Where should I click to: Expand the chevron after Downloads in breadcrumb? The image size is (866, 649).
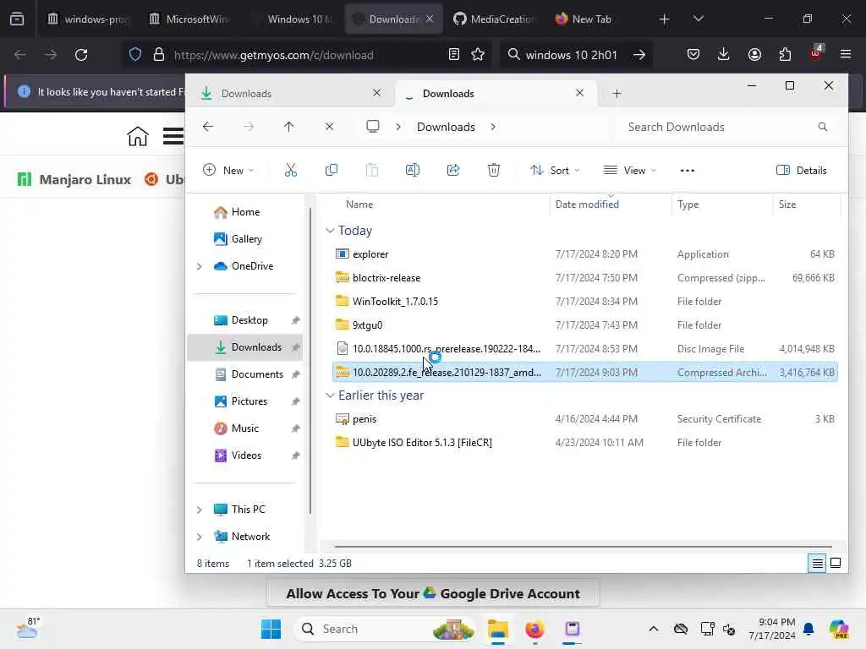(x=493, y=127)
